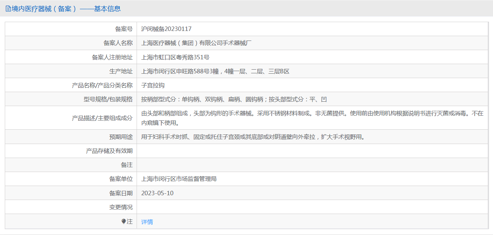Select intended use text 用于妇科手术时抓
The image size is (493, 235).
[x=165, y=137]
